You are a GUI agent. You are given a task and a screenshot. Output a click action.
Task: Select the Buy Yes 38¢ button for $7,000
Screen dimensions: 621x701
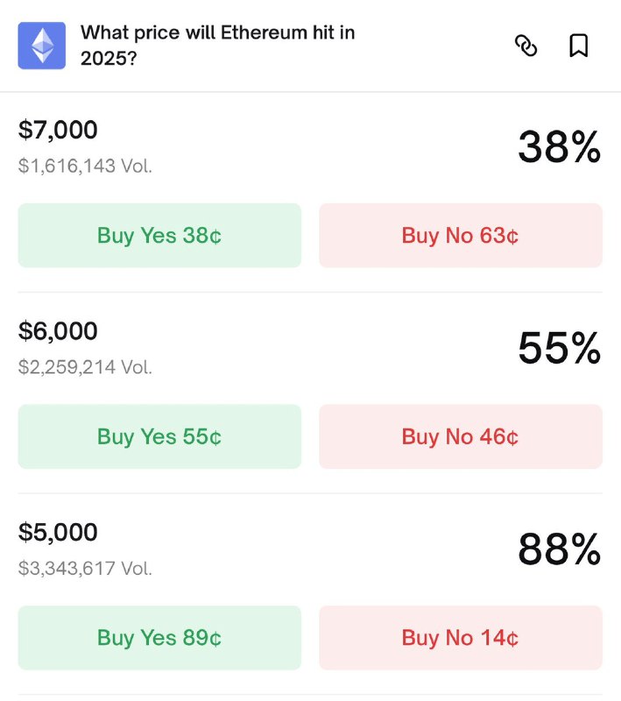point(159,235)
